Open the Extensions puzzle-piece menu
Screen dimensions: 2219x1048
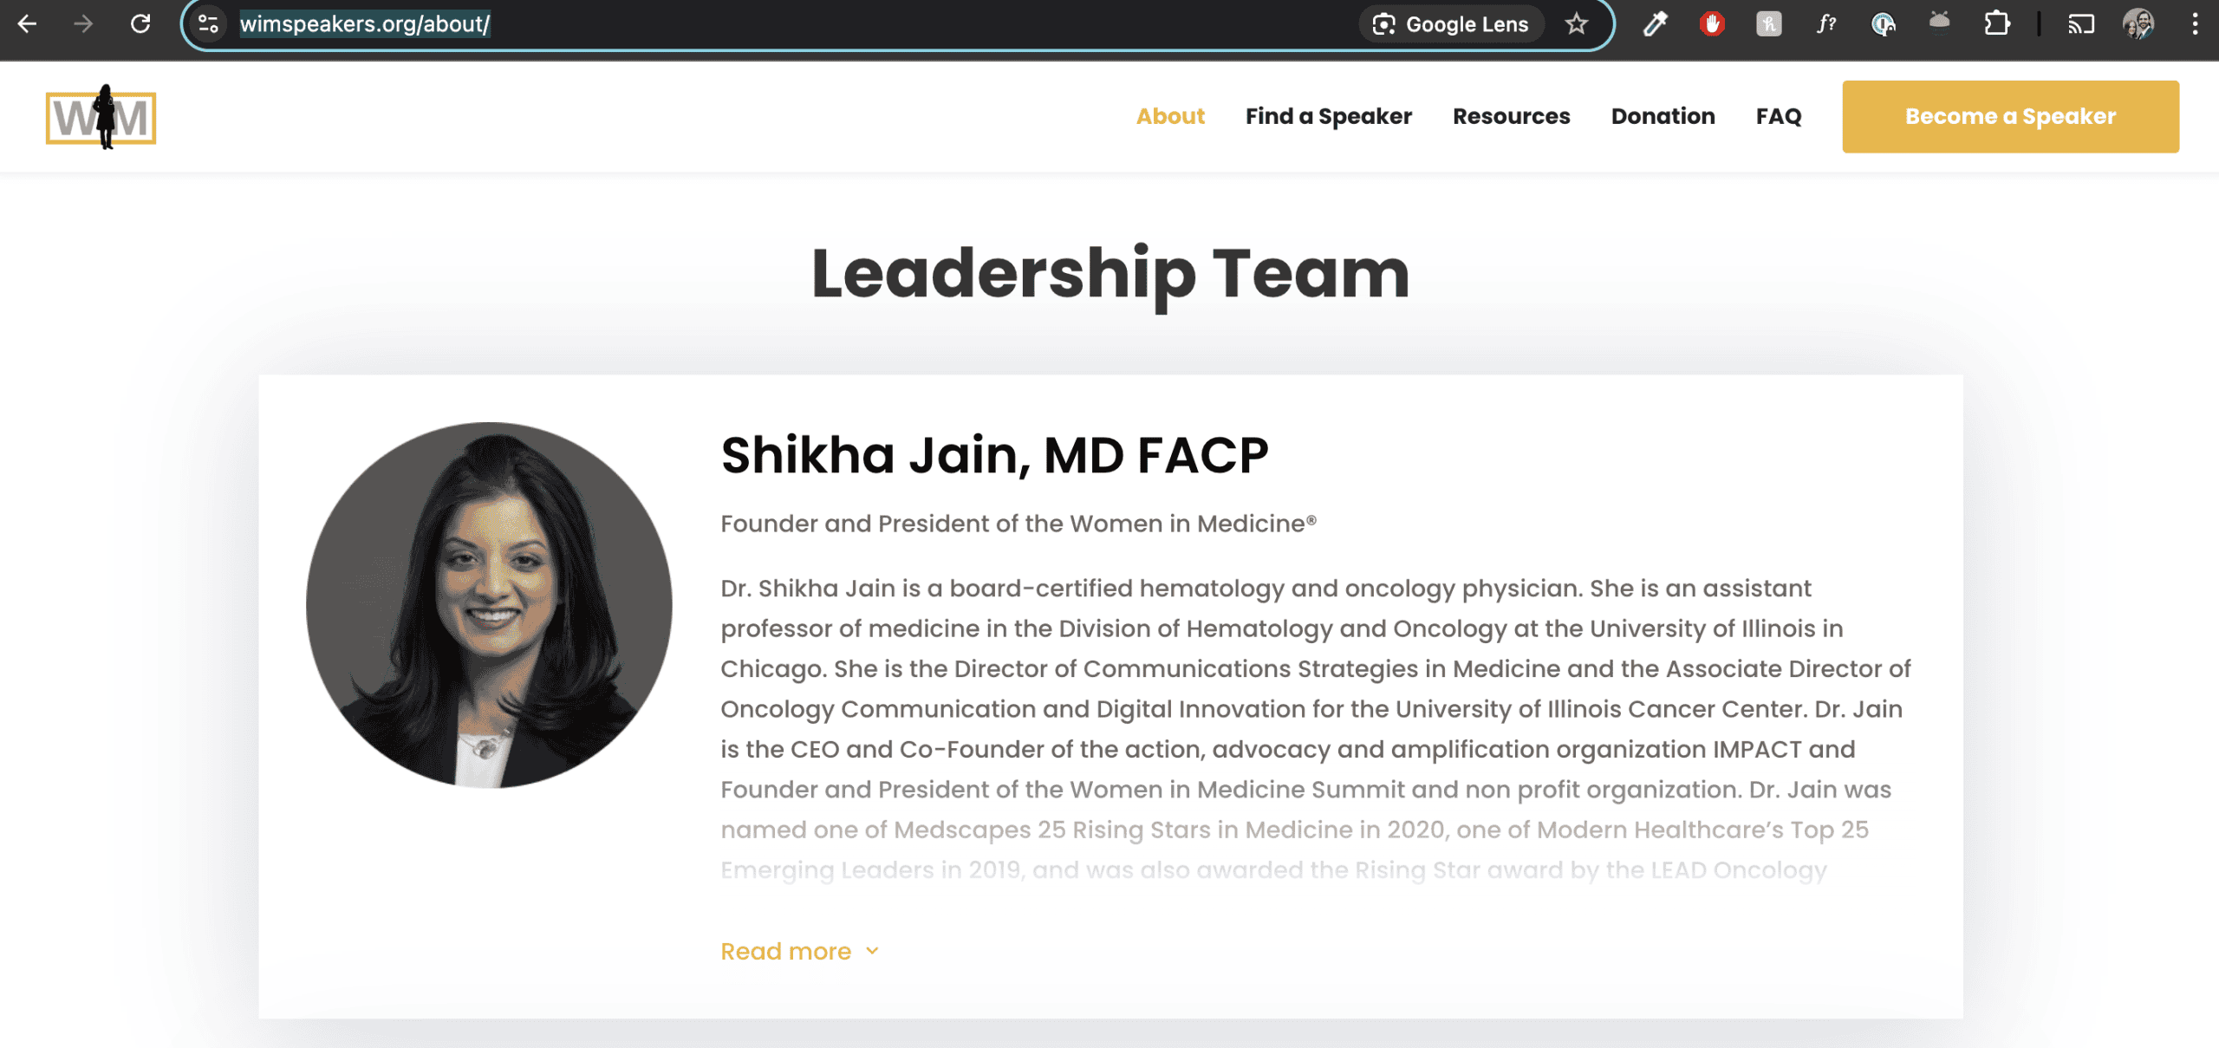tap(1997, 23)
